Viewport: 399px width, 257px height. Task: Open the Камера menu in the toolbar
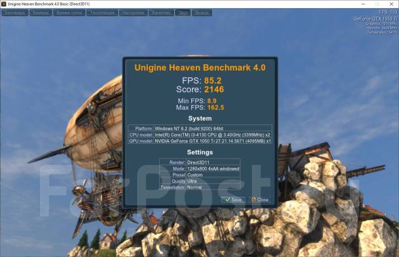(x=41, y=12)
